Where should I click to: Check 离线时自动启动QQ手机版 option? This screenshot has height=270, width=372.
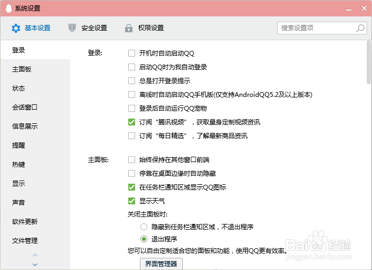click(131, 95)
